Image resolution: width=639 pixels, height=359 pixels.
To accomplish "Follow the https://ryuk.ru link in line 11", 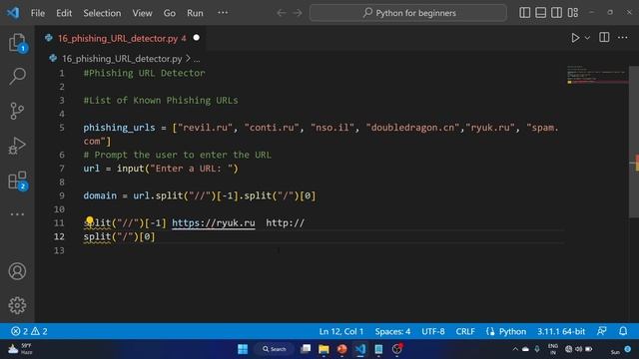I will 213,223.
